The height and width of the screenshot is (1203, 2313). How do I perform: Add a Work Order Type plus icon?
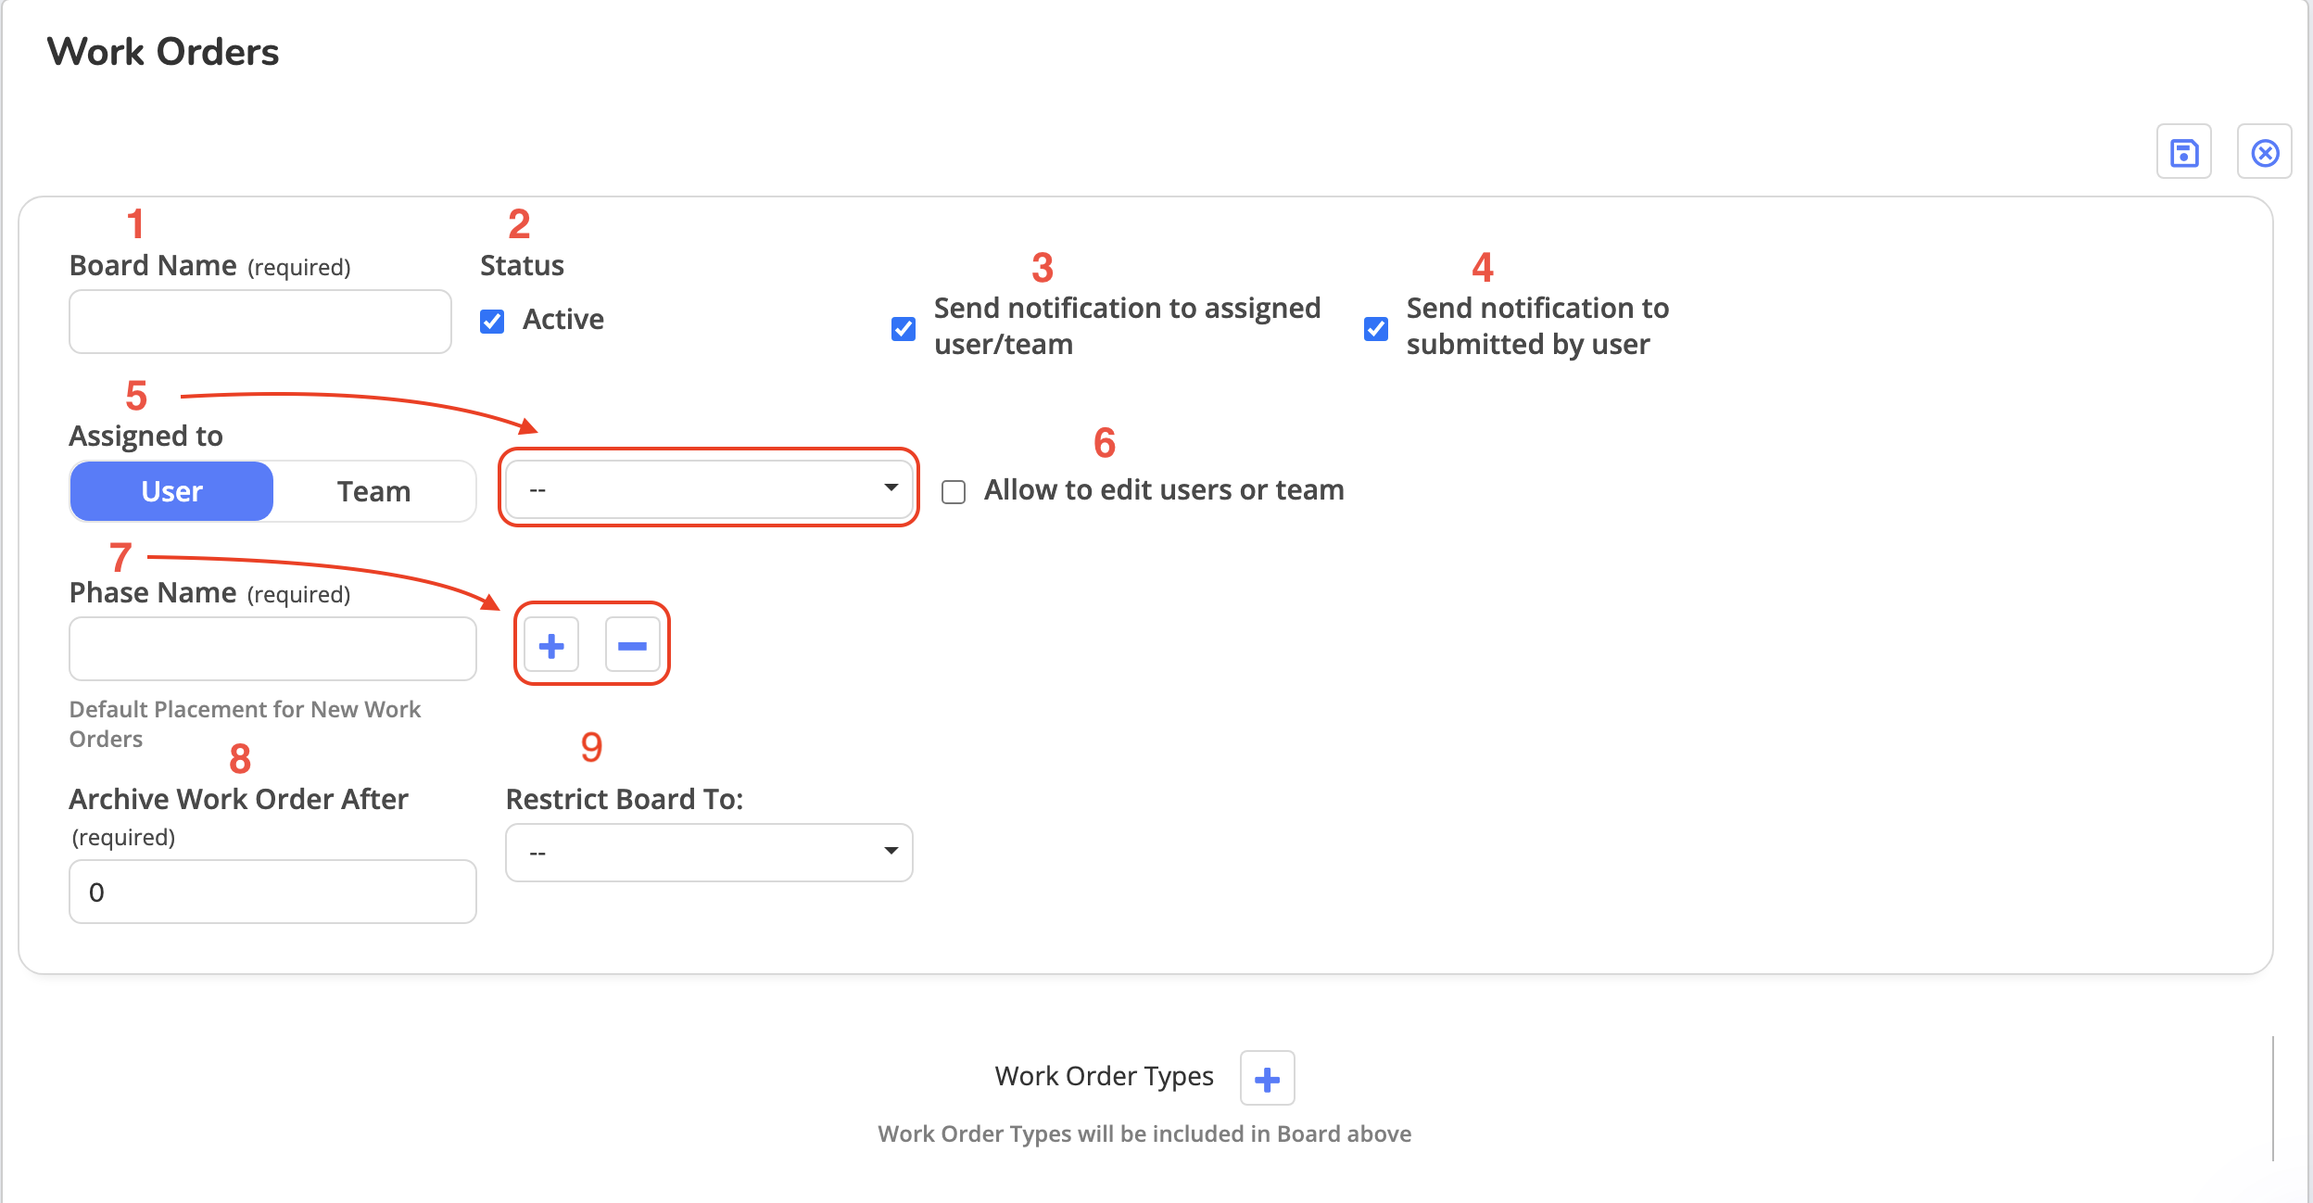pos(1267,1078)
